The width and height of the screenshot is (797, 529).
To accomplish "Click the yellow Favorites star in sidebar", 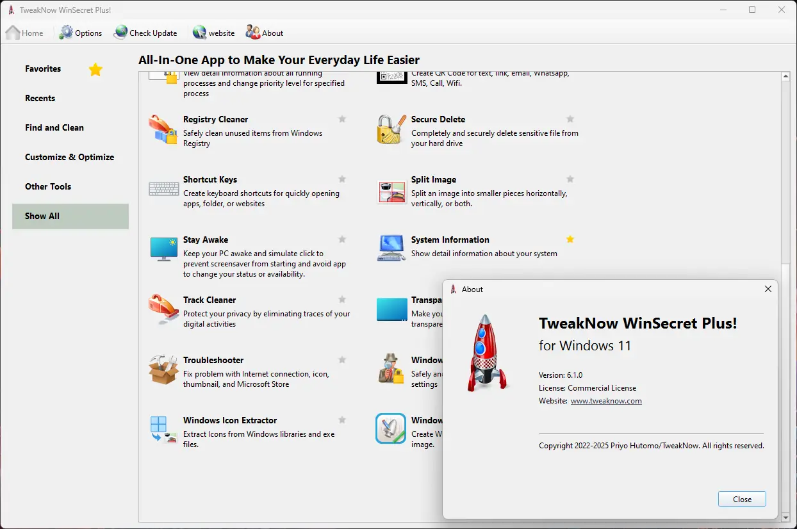I will coord(95,69).
